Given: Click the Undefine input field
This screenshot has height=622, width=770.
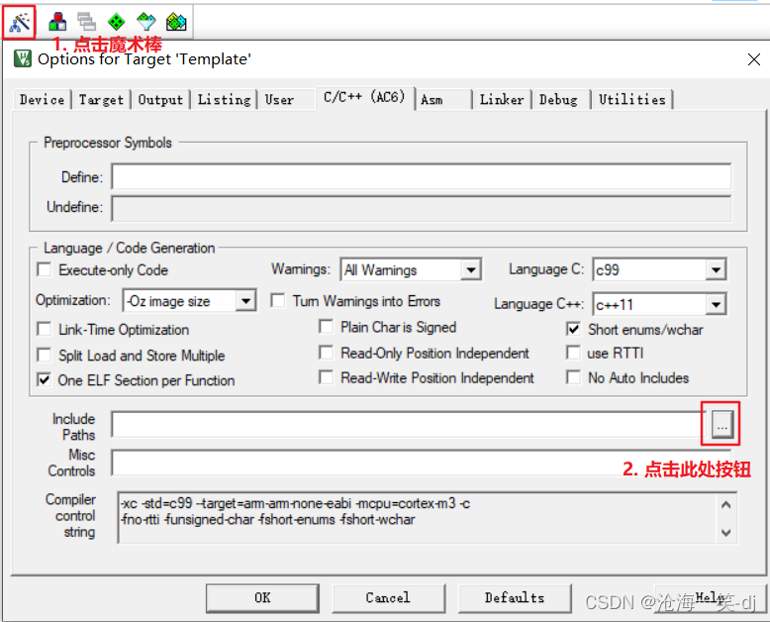Looking at the screenshot, I should click(422, 208).
